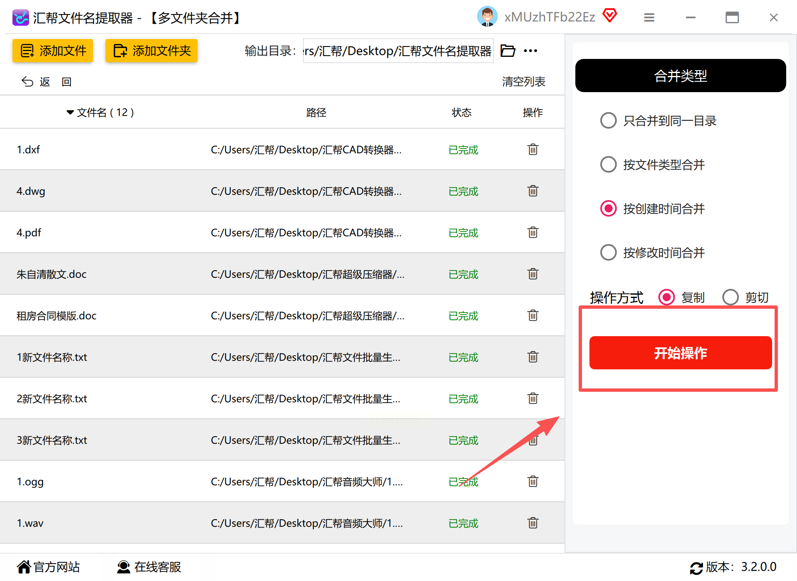Choose 按文件类型合并 merge type
The height and width of the screenshot is (581, 797).
pyautogui.click(x=609, y=165)
